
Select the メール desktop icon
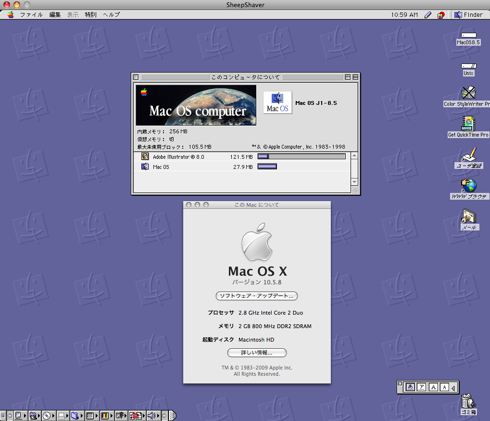pos(469,216)
